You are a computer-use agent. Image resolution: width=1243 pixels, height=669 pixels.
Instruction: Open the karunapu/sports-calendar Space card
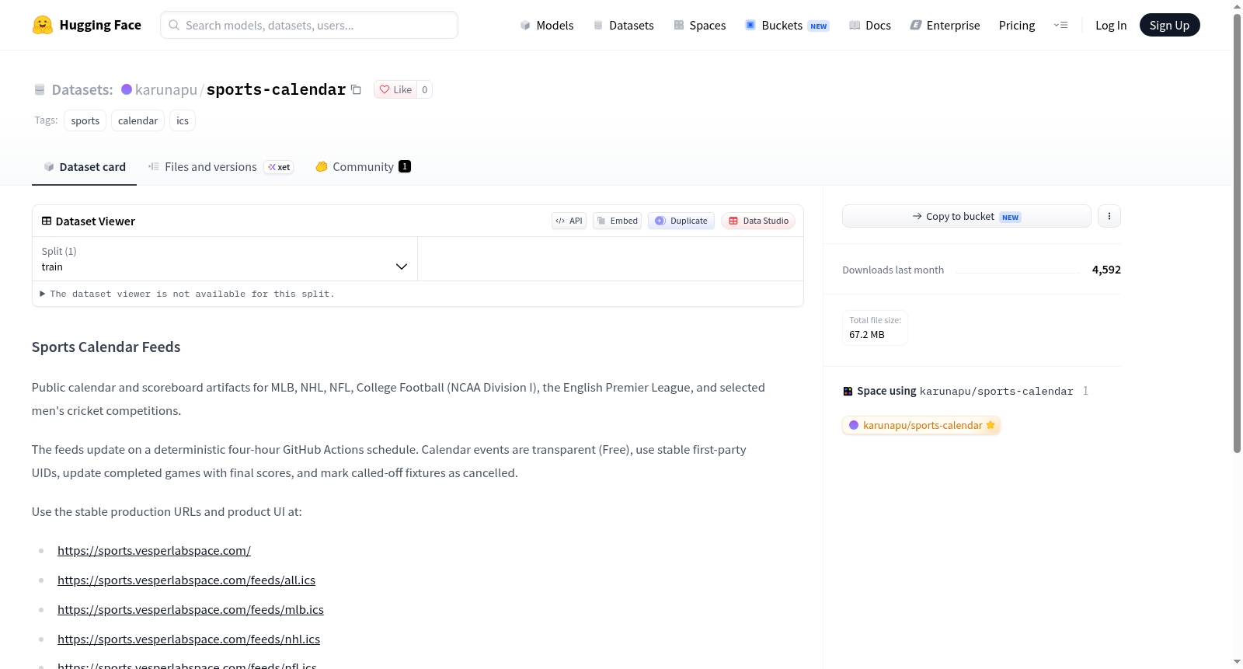tap(921, 425)
